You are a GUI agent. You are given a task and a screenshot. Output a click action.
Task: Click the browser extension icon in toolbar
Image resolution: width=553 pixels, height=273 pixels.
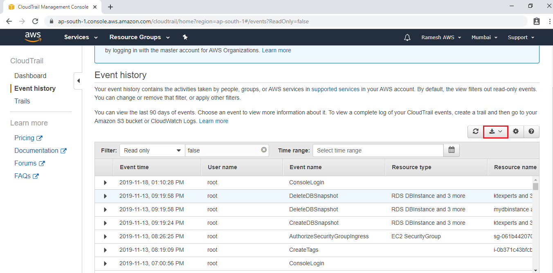point(537,21)
